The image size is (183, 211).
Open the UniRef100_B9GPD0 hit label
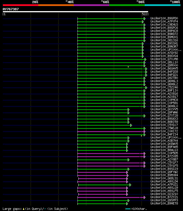coord(164,18)
